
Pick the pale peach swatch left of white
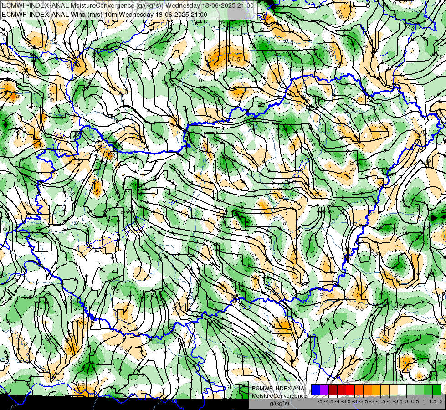point(394,390)
